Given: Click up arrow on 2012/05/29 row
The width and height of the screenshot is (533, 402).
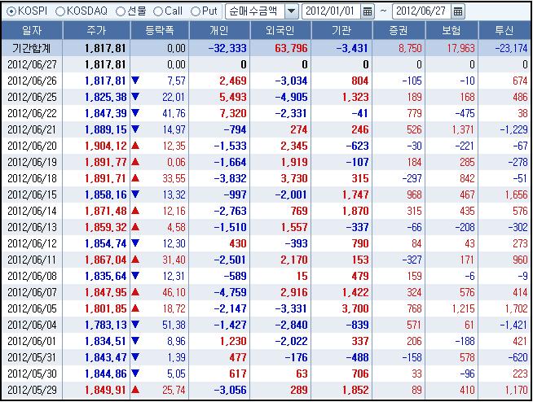Looking at the screenshot, I should (135, 390).
